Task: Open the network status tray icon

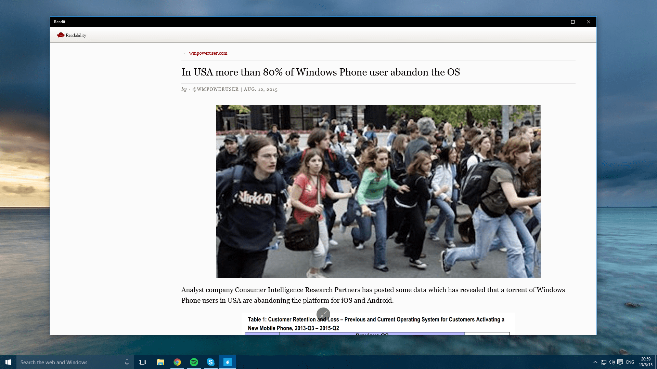Action: coord(604,362)
